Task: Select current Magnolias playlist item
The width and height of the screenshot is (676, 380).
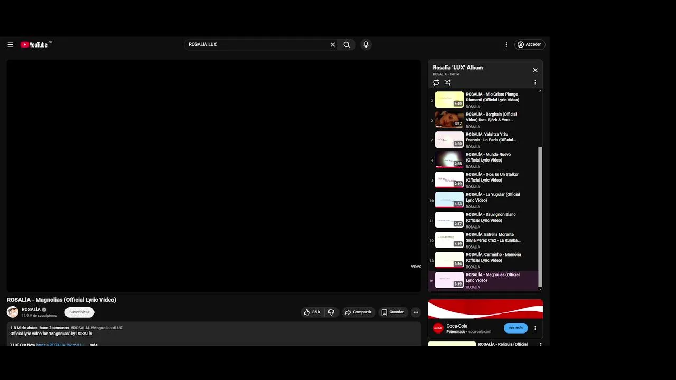Action: point(483,280)
